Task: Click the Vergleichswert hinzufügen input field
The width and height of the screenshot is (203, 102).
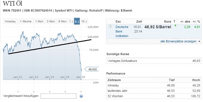Action: (58, 96)
